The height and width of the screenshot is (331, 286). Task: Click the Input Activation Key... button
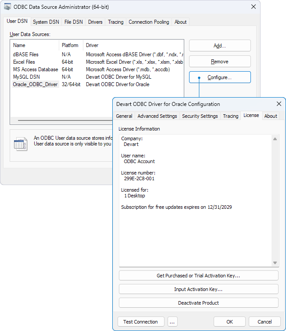(x=199, y=289)
